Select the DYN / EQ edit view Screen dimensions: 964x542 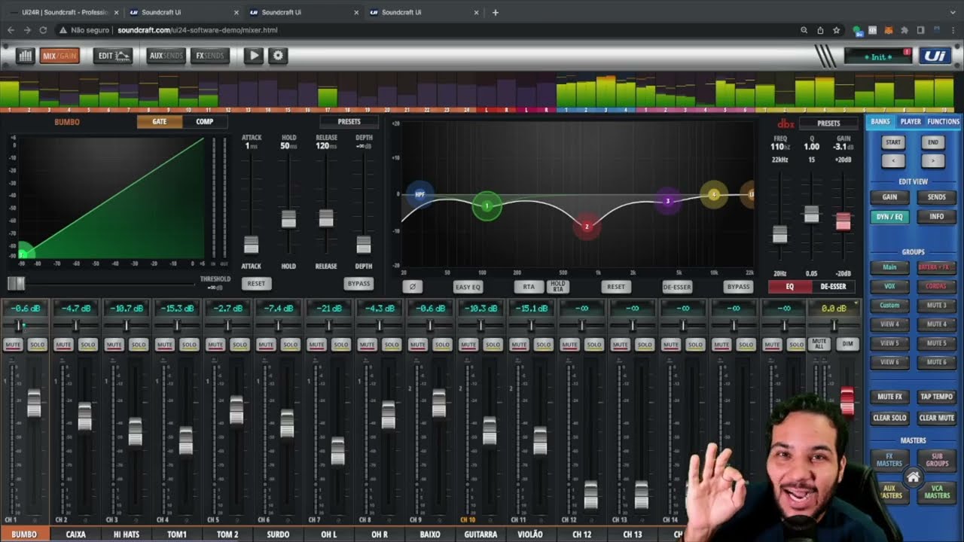point(889,217)
